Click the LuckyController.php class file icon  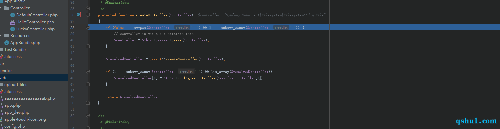(x=13, y=29)
